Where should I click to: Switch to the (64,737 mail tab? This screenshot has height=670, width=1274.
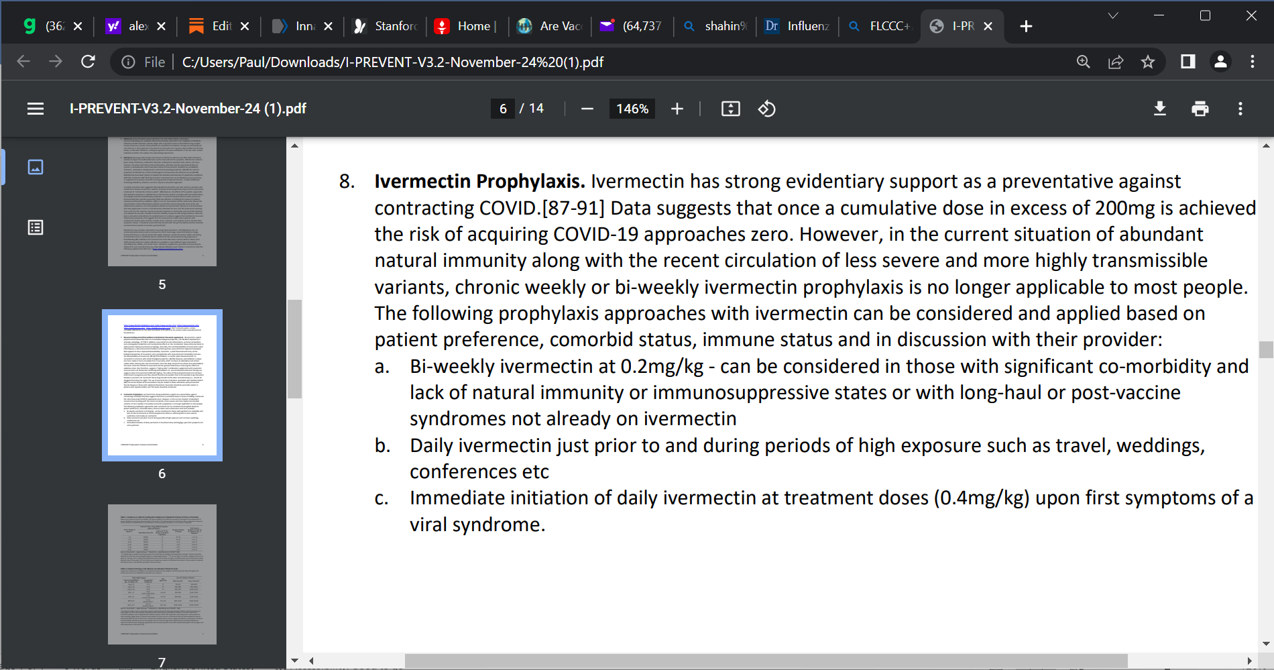632,26
